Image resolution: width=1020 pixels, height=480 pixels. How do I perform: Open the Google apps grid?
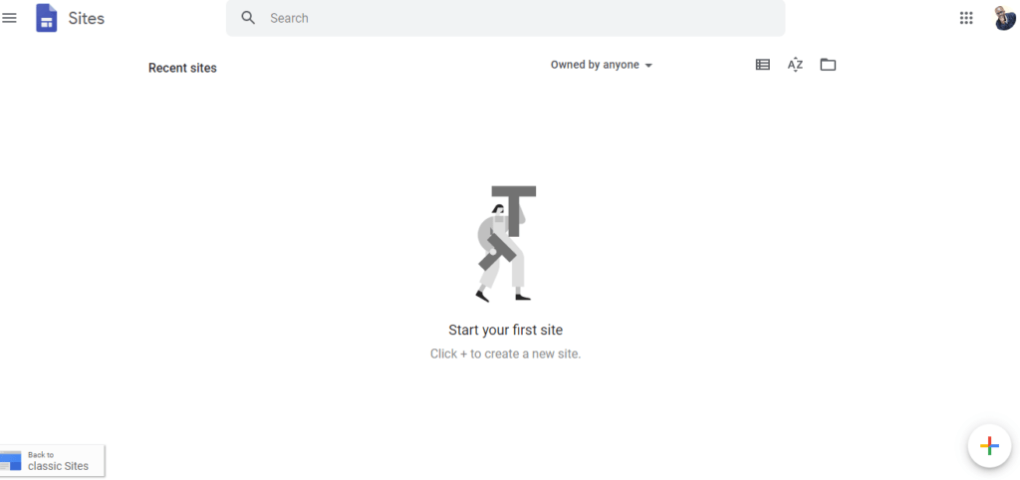click(965, 18)
